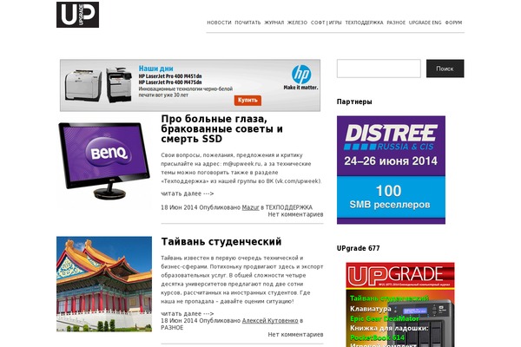
Task: Open author Mazur profile link
Action: [250, 207]
